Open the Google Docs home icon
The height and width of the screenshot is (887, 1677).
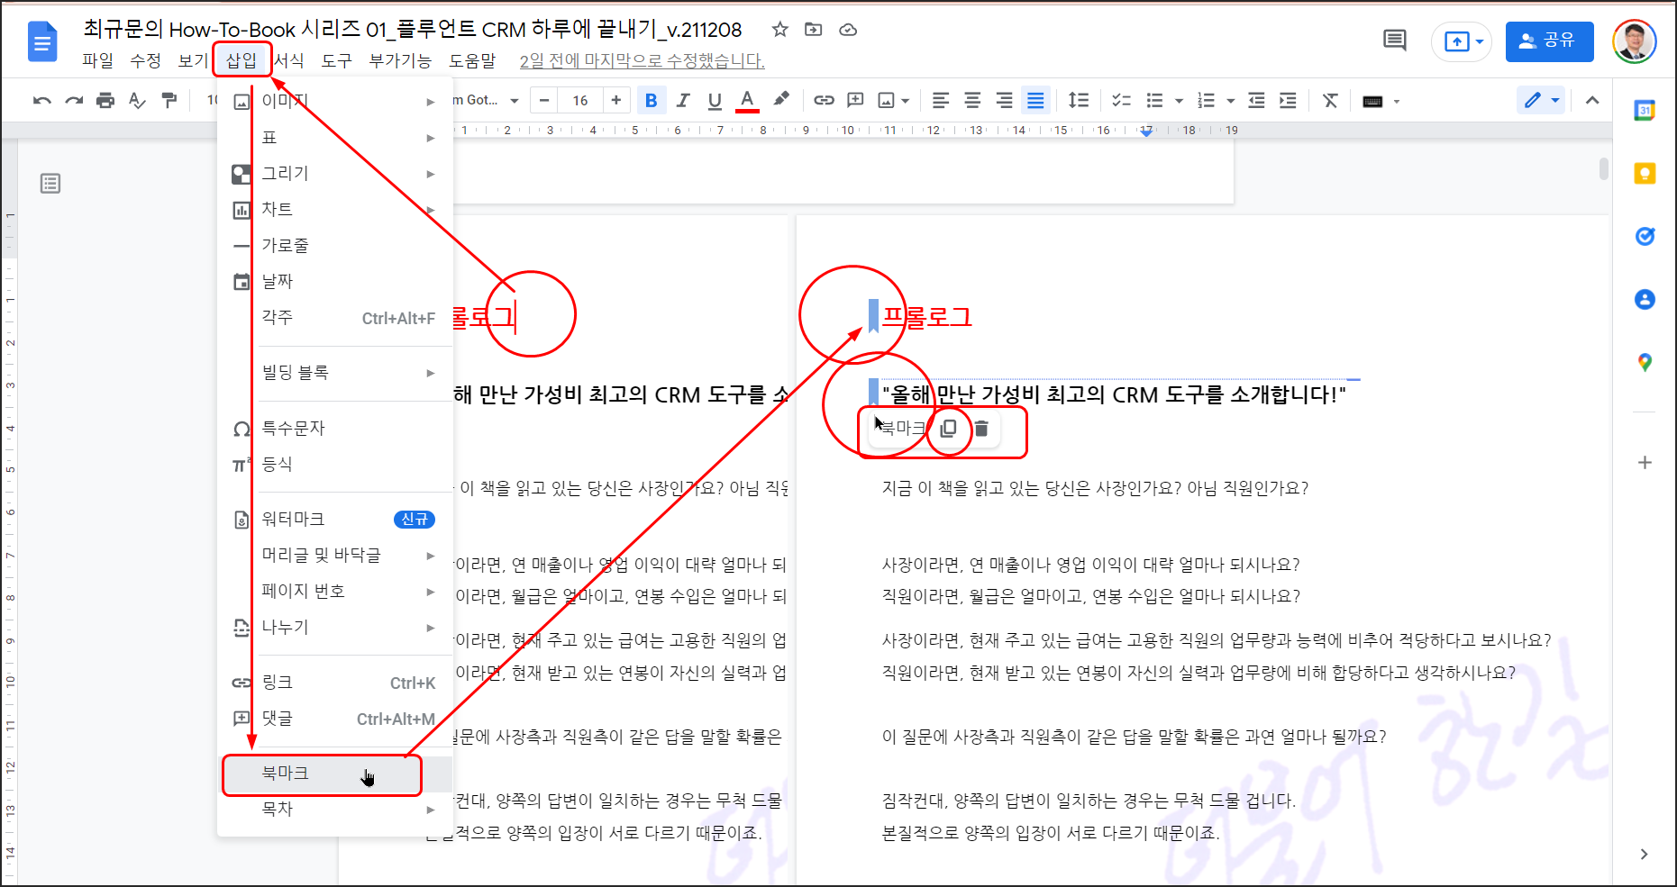coord(42,42)
